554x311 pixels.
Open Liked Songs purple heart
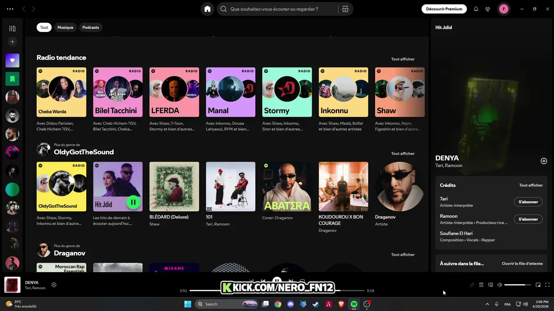coord(12,60)
